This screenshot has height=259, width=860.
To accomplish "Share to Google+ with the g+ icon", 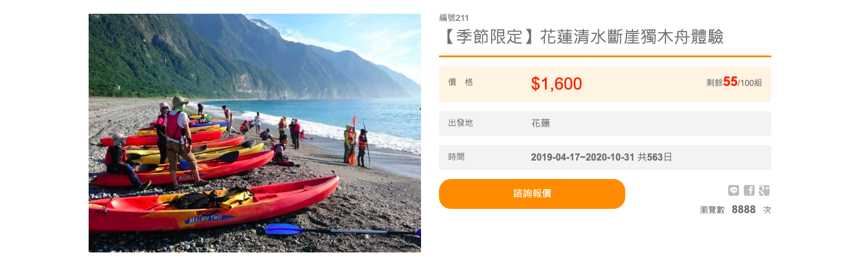I will (x=764, y=190).
